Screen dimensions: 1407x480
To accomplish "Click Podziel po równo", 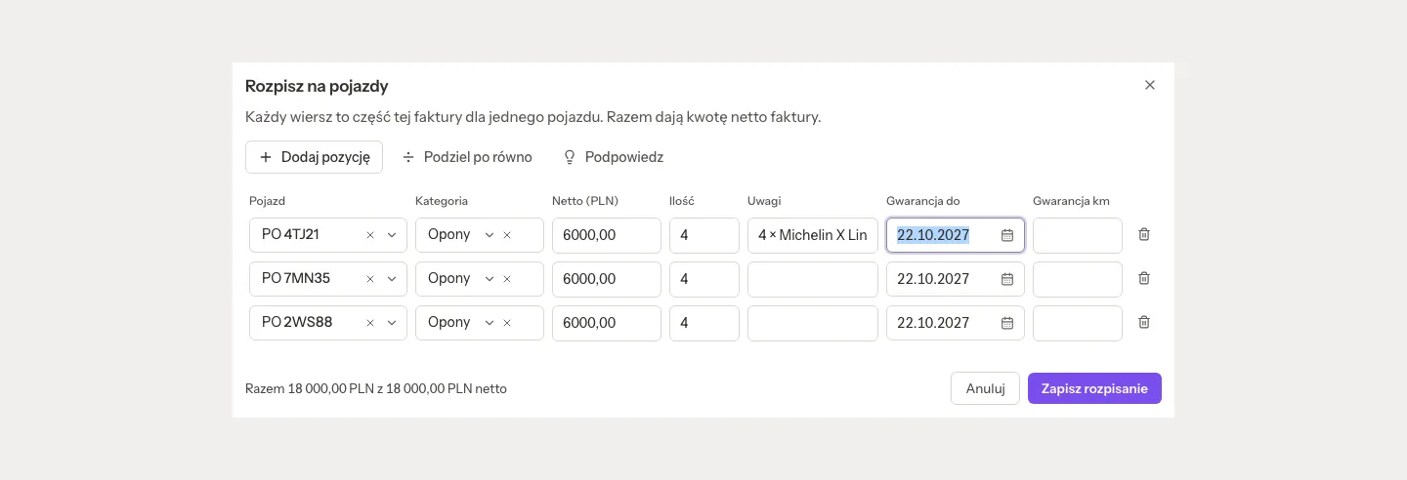I will tap(467, 157).
